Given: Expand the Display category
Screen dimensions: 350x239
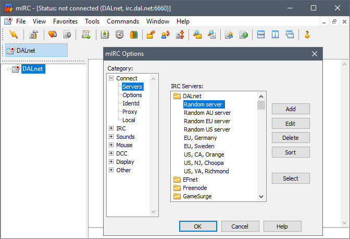Looking at the screenshot, I should [111, 161].
